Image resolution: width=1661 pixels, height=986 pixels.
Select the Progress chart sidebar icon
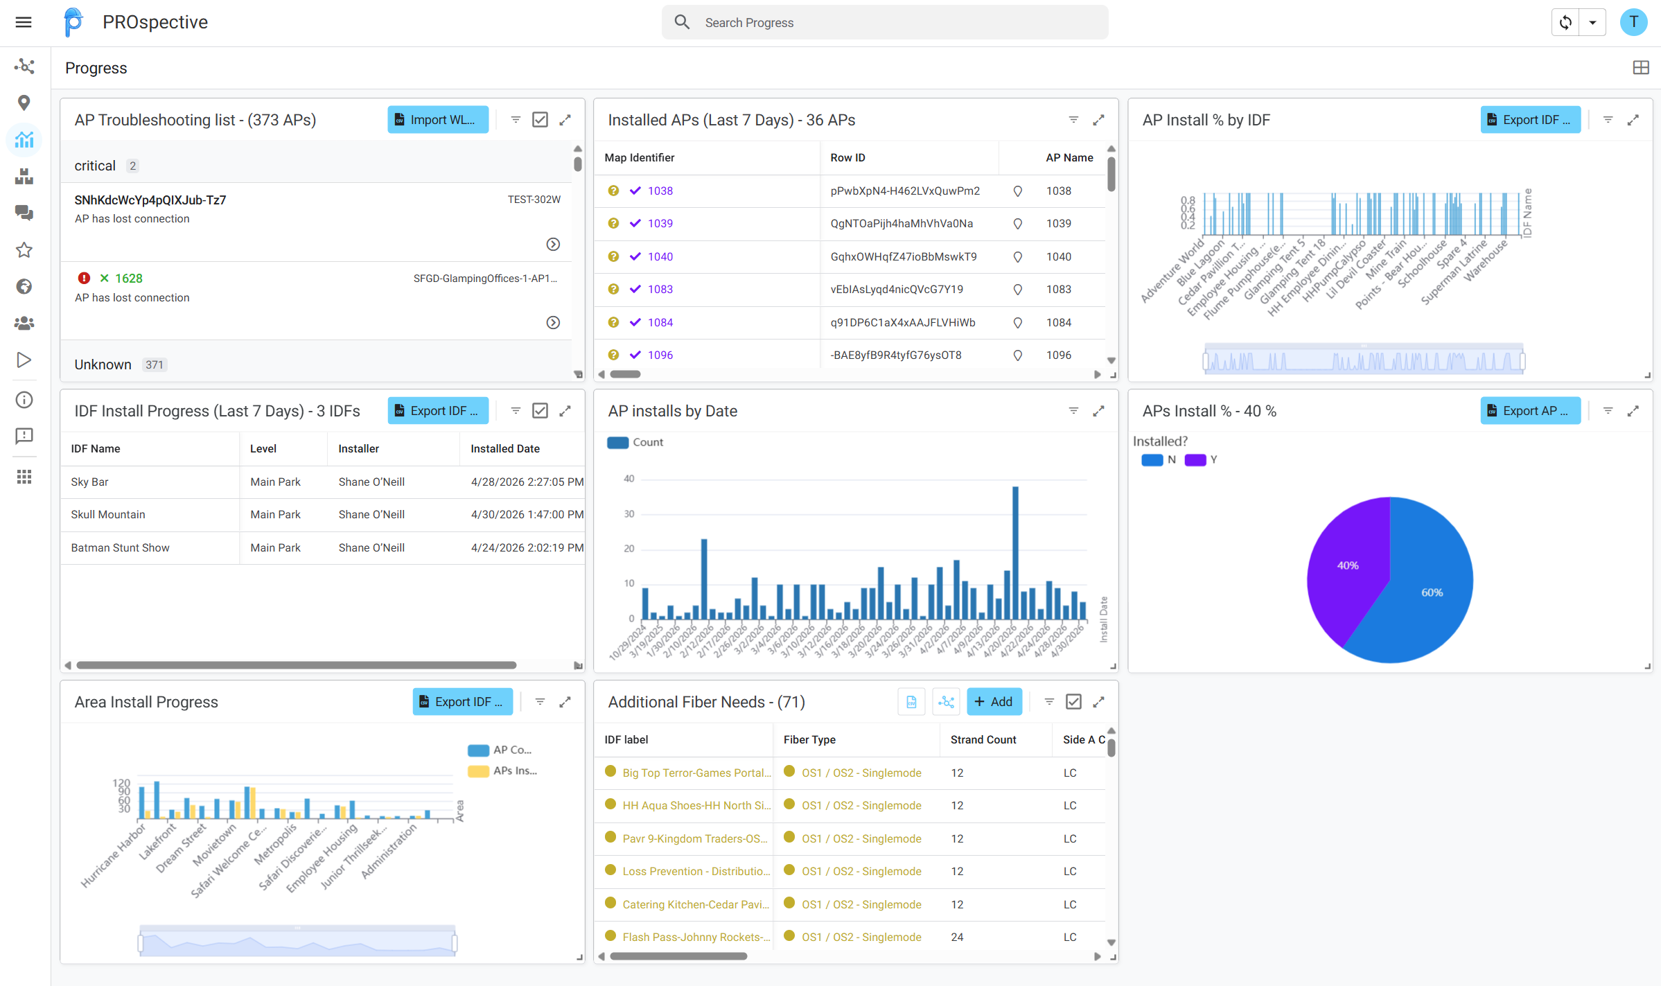click(24, 139)
